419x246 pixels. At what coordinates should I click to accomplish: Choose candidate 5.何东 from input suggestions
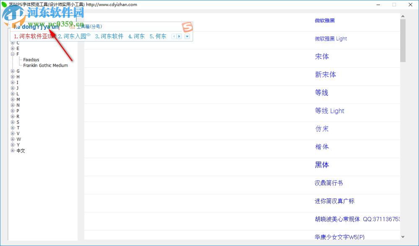point(158,36)
